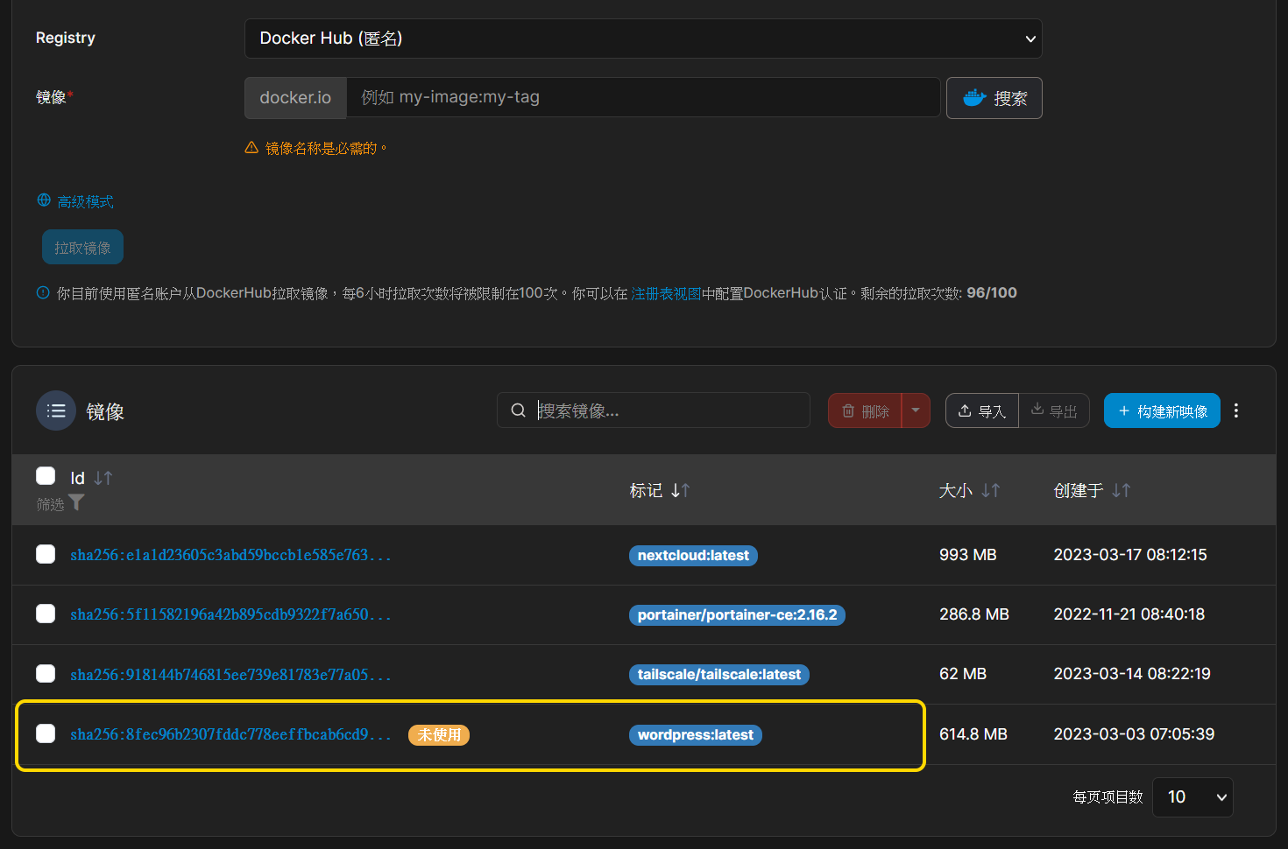Click the 62 MB size cell
This screenshot has height=849, width=1288.
963,674
